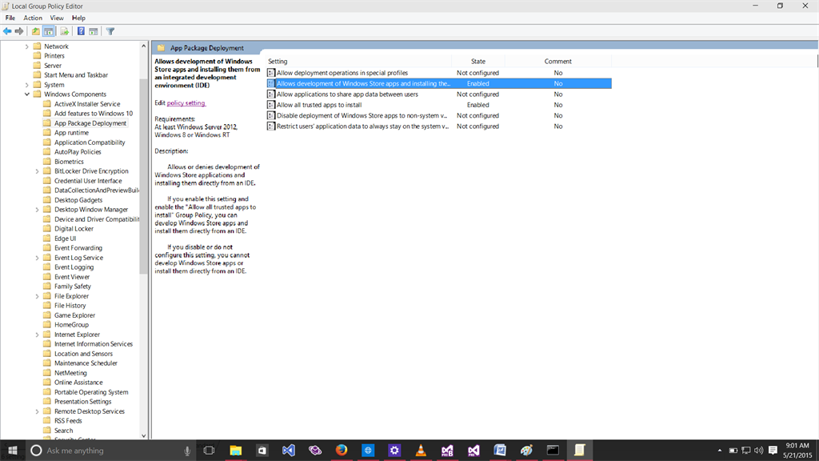Viewport: 819px width, 461px height.
Task: Click the folder icon next to App runtime
Action: [x=47, y=133]
